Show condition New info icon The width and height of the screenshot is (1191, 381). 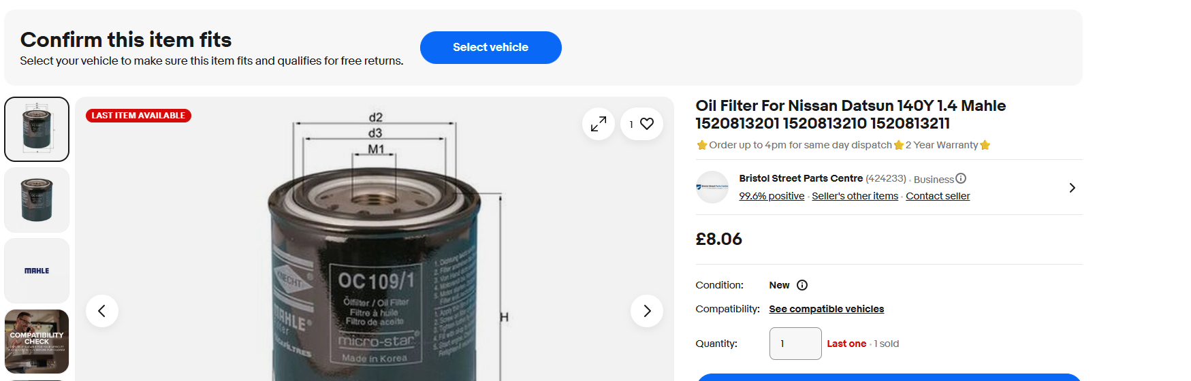802,285
